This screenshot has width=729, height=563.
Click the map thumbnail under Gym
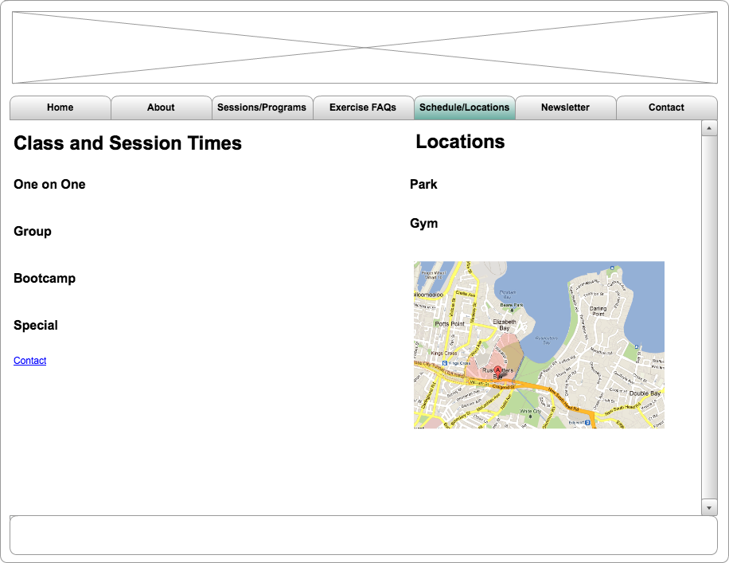pos(539,345)
